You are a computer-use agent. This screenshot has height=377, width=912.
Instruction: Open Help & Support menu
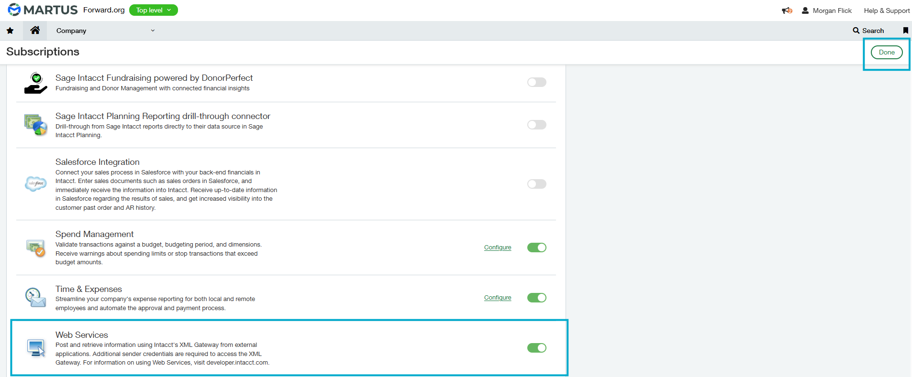[x=887, y=11]
